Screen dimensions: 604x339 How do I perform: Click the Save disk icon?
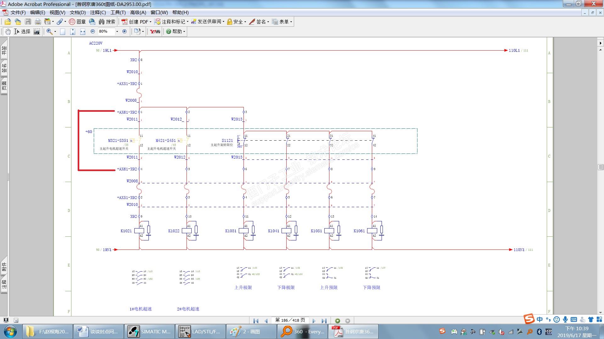click(x=28, y=22)
